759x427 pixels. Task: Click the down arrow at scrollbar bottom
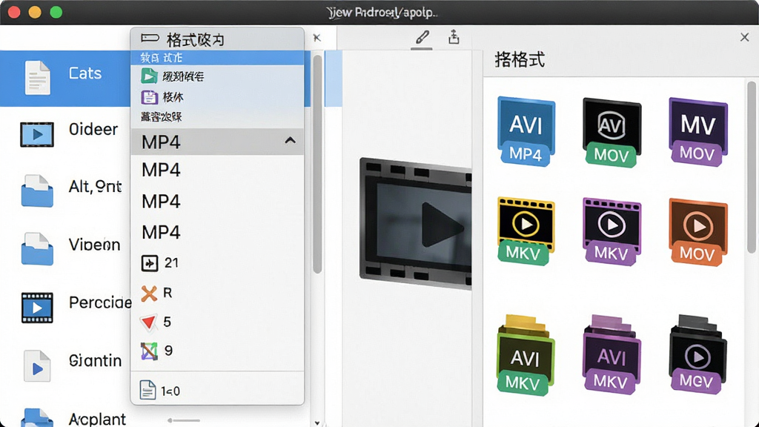click(317, 423)
